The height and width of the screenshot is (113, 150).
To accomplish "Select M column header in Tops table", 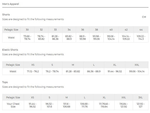I will pyautogui.click(x=67, y=97).
